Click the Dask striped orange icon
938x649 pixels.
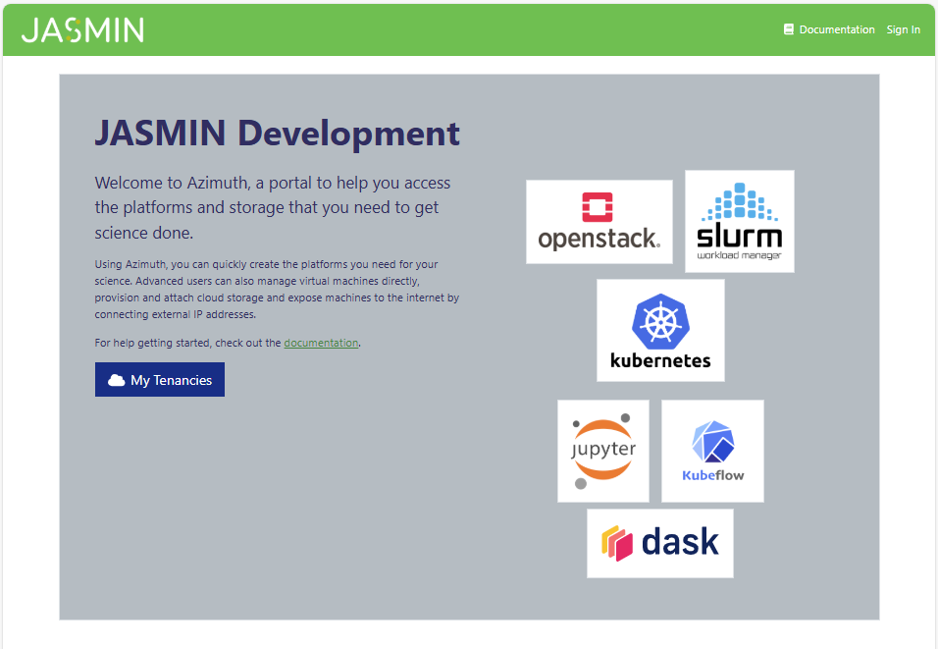pos(615,543)
